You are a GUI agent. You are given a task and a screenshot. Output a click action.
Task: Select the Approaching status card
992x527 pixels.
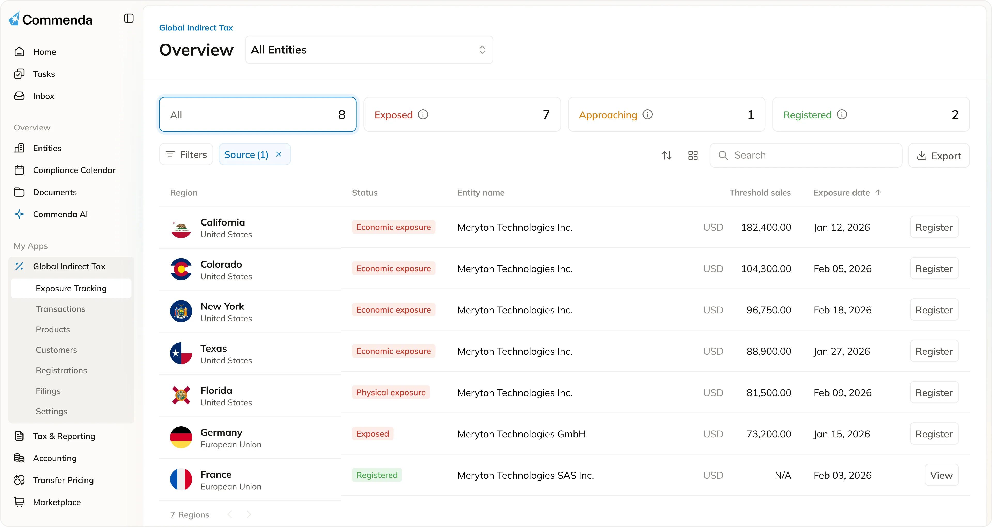(667, 114)
